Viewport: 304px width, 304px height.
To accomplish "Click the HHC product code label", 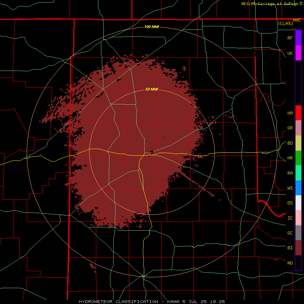I will pos(297,20).
